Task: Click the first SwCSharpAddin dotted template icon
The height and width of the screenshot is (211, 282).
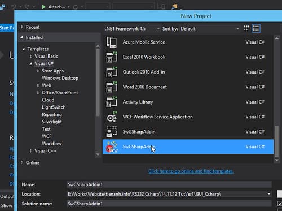Action: click(112, 132)
